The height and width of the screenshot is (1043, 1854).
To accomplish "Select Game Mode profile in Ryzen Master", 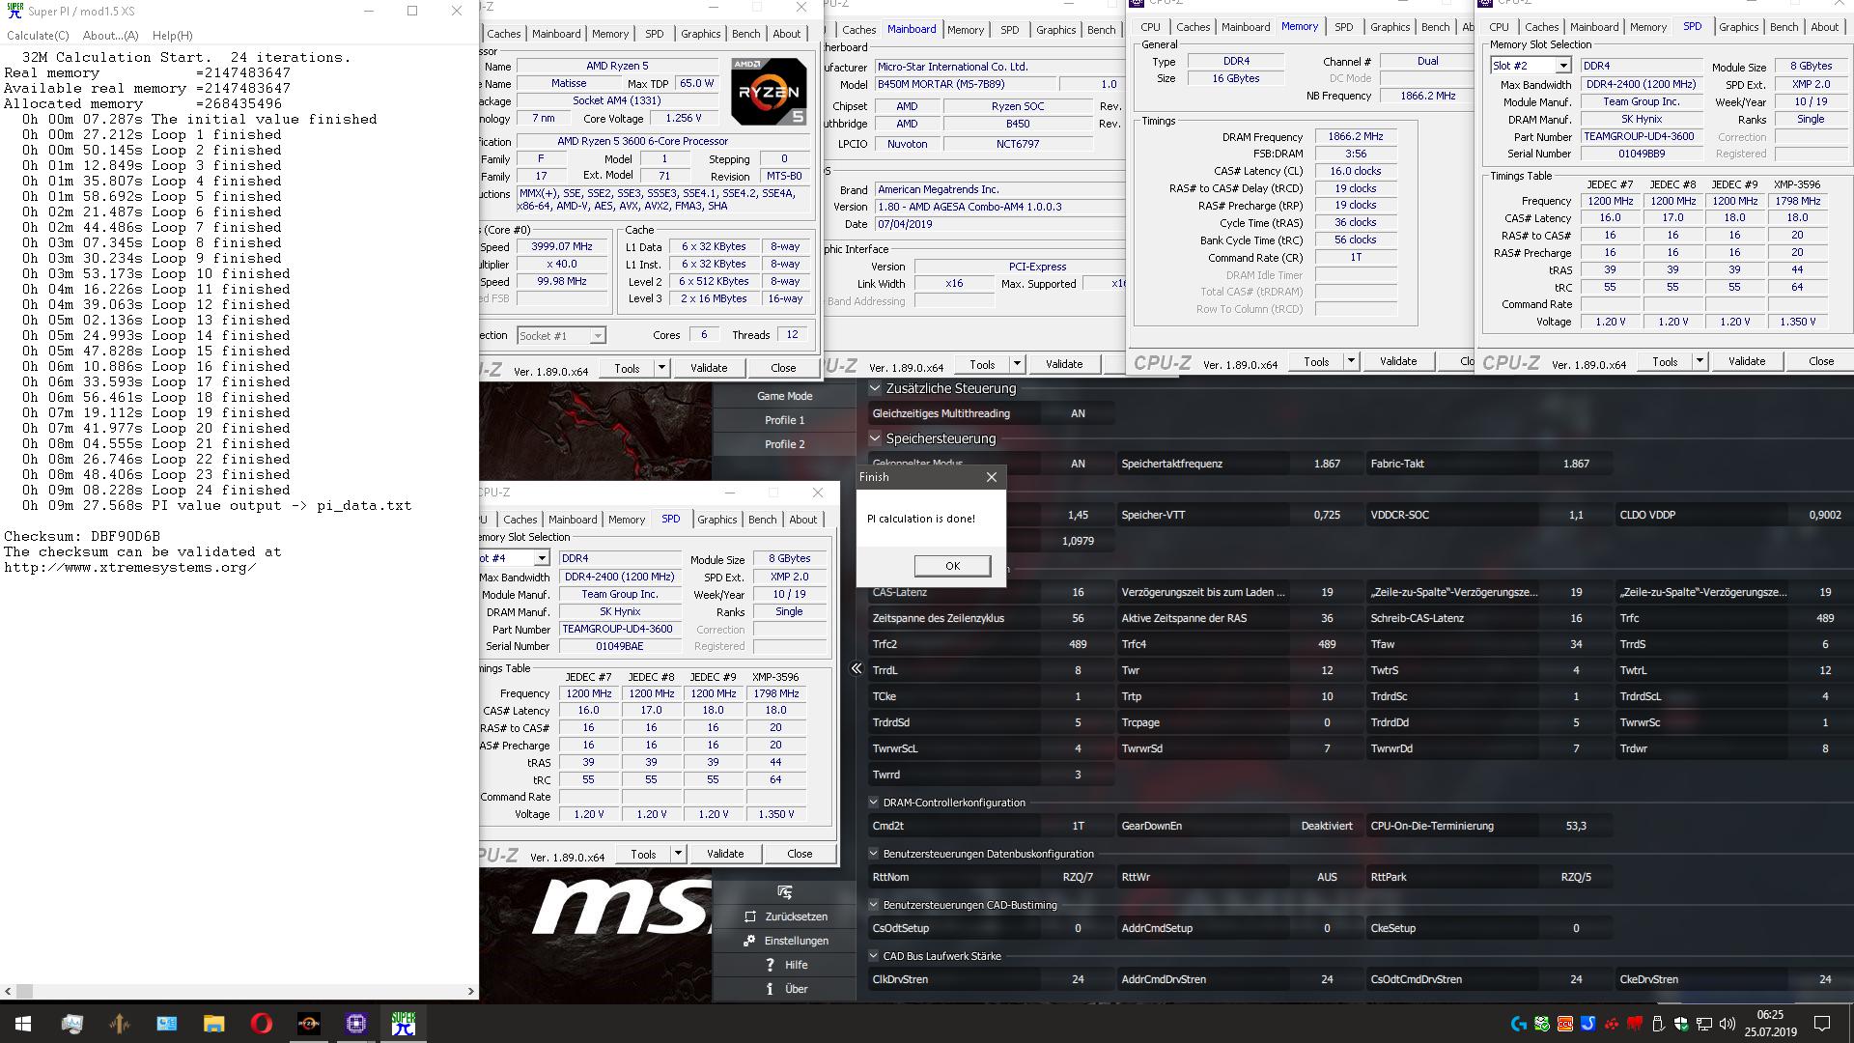I will (x=784, y=396).
